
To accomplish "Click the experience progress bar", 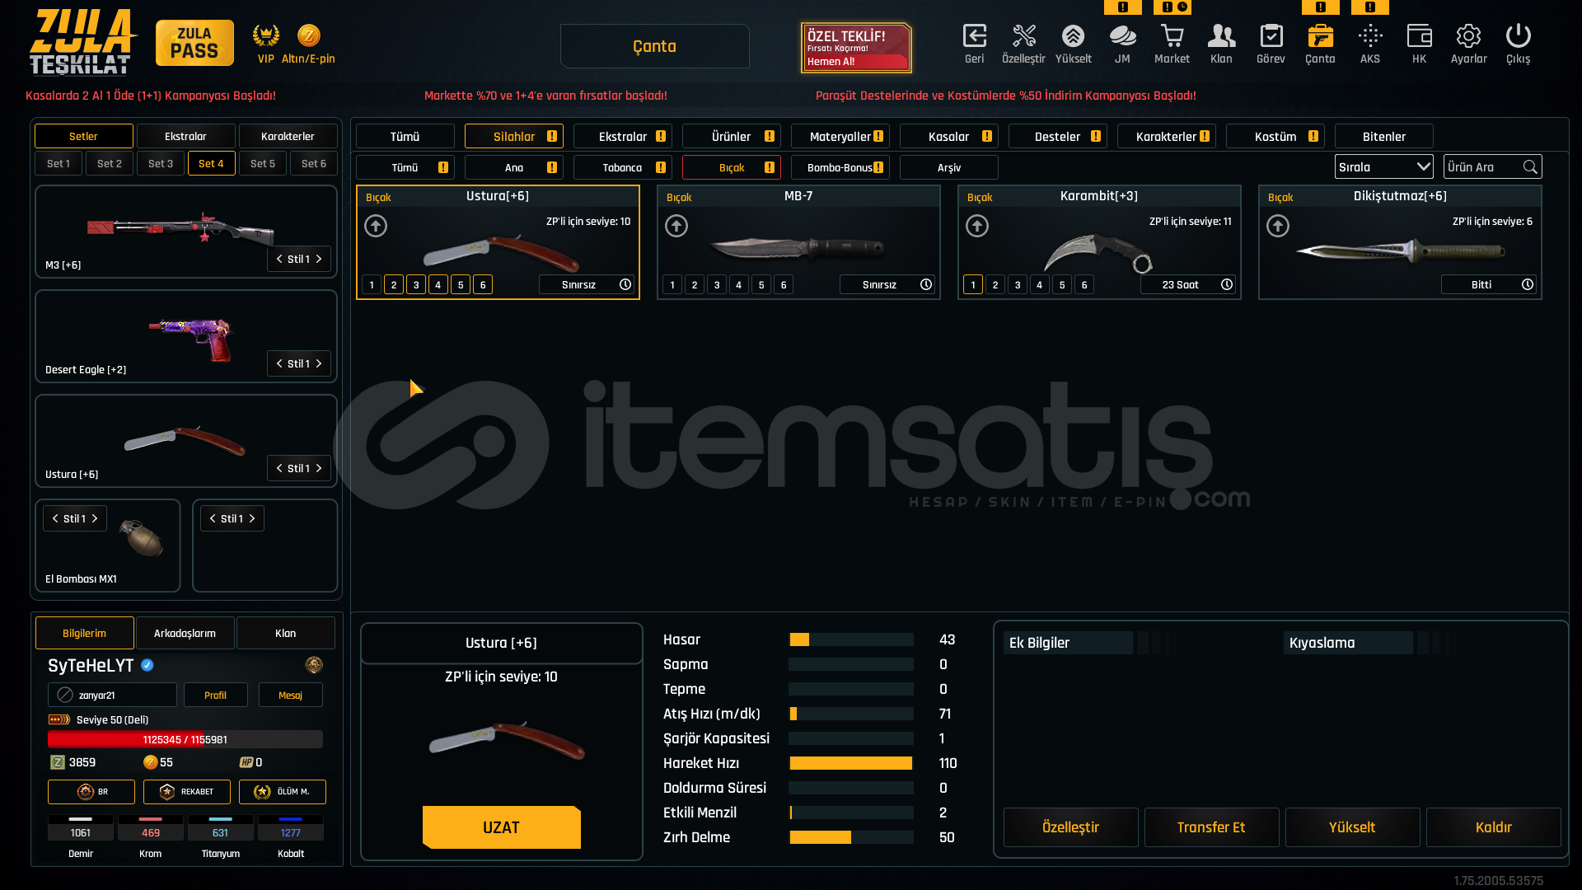I will point(185,739).
